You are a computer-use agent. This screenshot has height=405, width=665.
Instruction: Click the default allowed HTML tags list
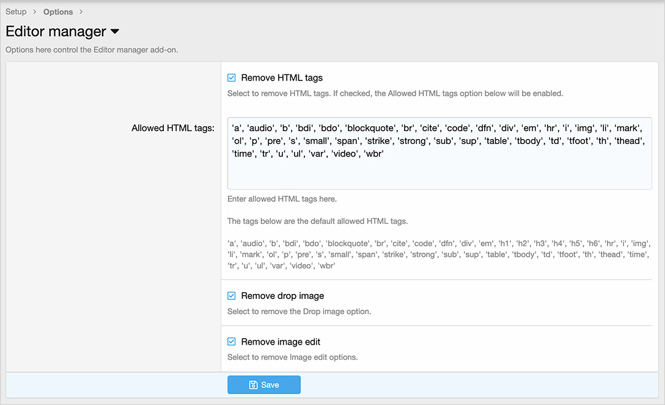[439, 254]
